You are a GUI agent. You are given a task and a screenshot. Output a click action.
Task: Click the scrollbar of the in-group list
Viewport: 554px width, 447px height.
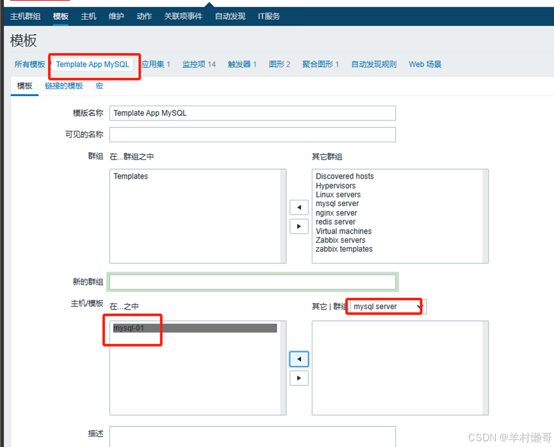(283, 216)
